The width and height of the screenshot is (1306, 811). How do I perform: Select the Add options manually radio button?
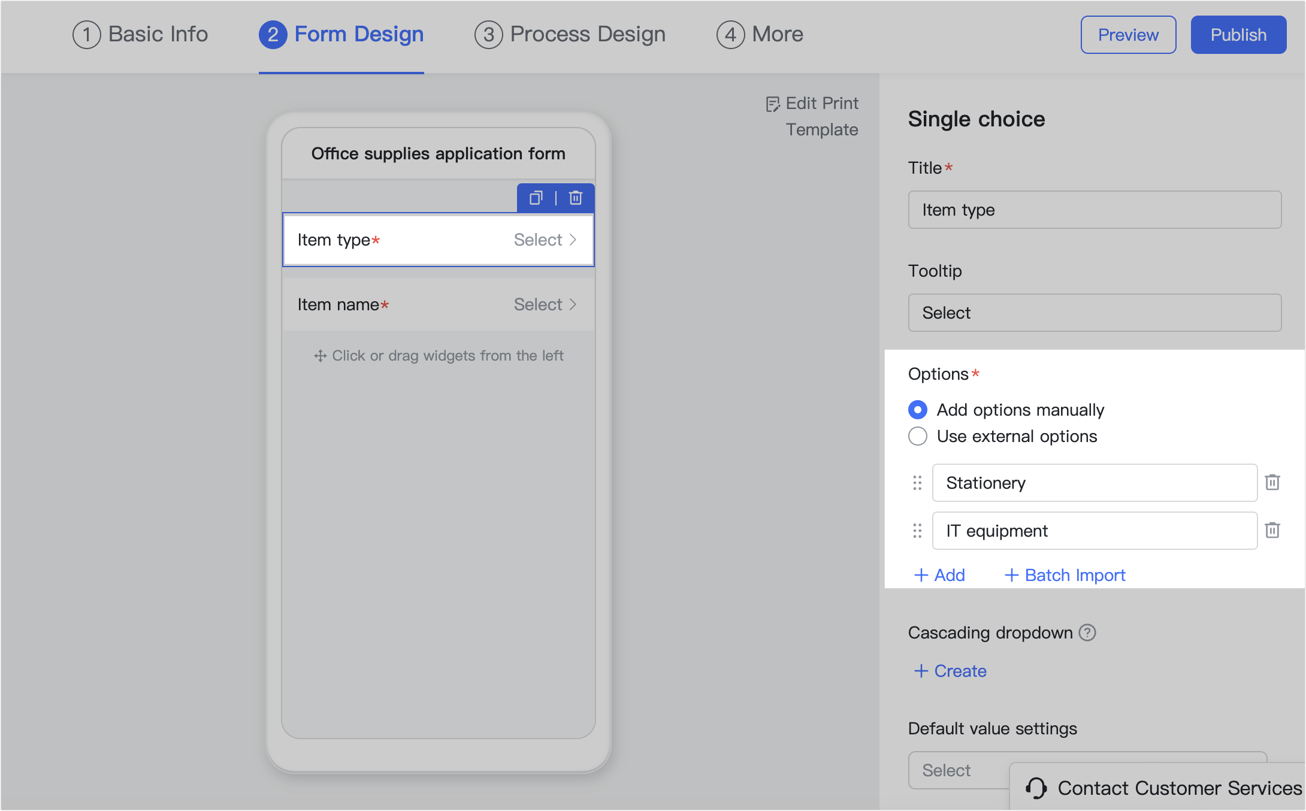click(917, 410)
